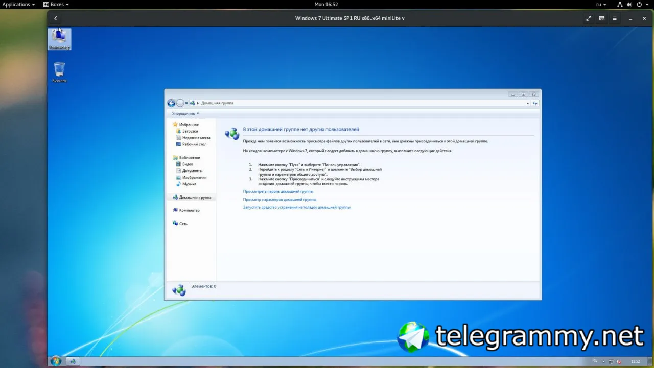The width and height of the screenshot is (654, 368).
Task: Open the Computer desktop icon
Action: pyautogui.click(x=59, y=39)
